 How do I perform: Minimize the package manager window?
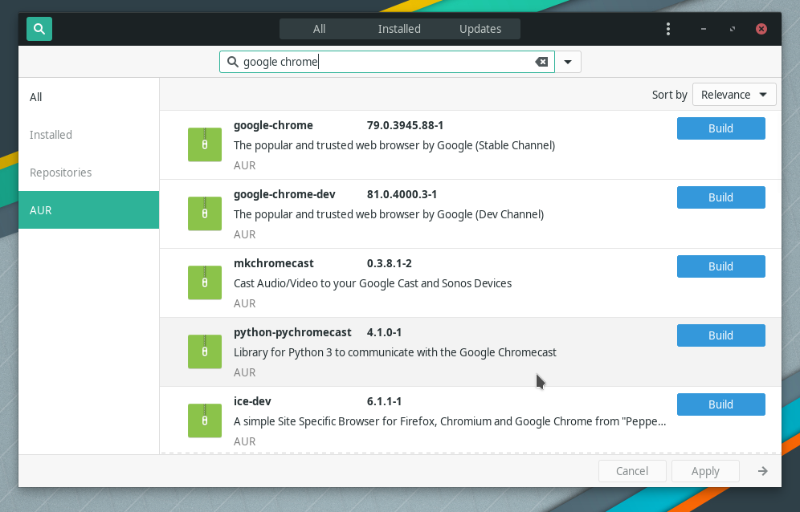coord(704,29)
